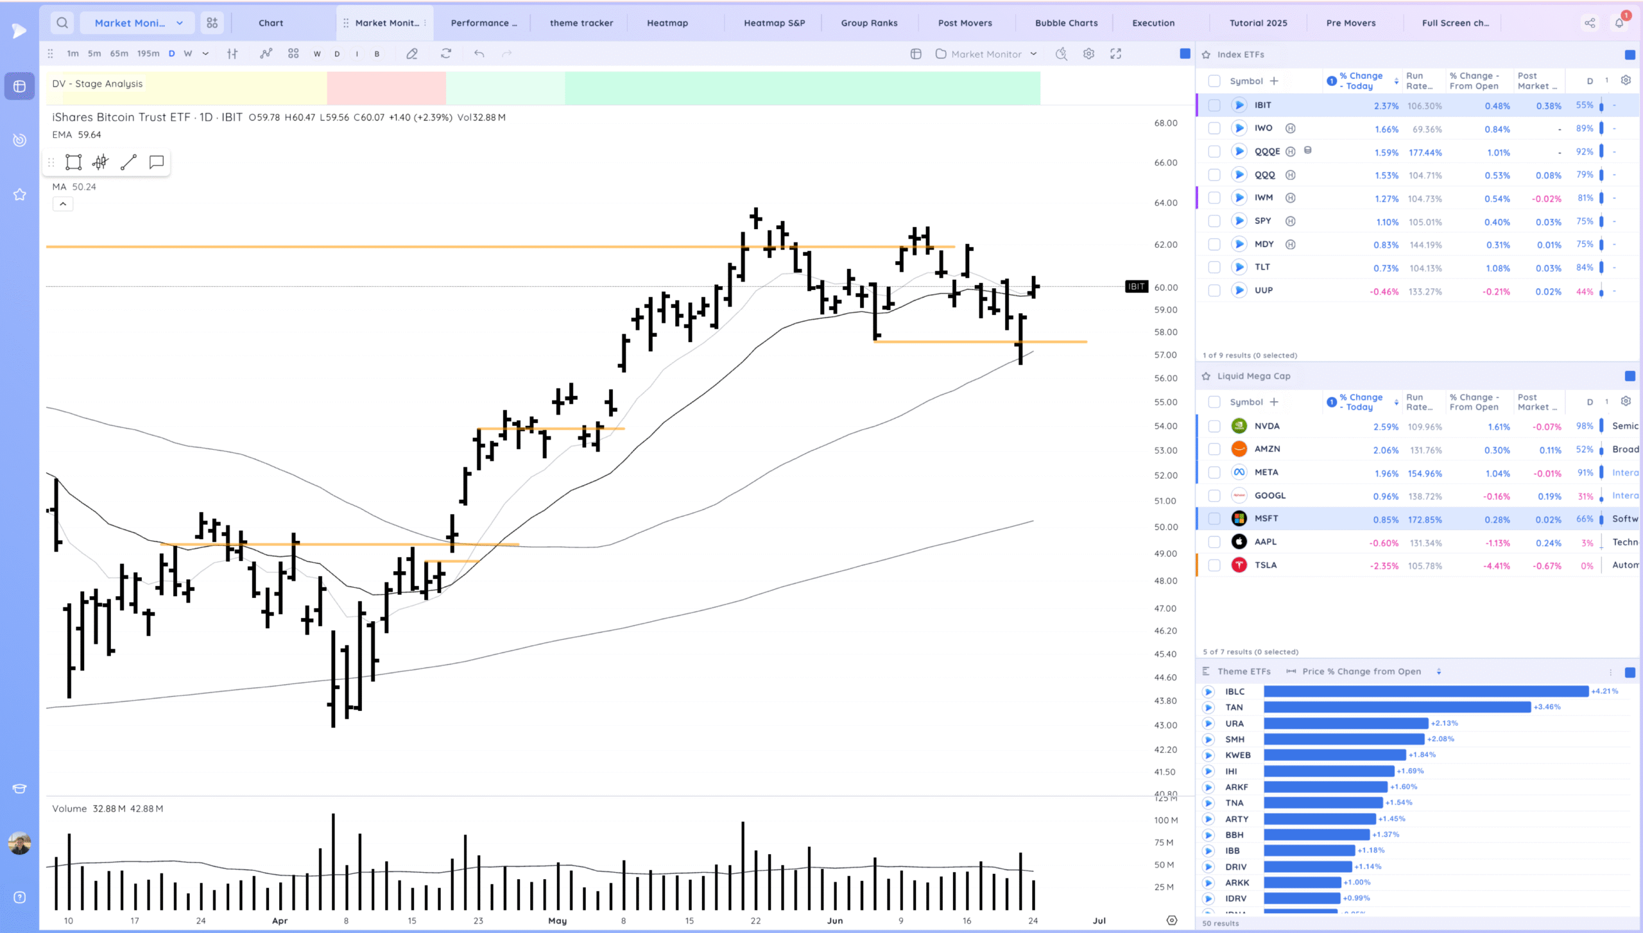
Task: Check the MSFT row checkbox
Action: (1214, 518)
